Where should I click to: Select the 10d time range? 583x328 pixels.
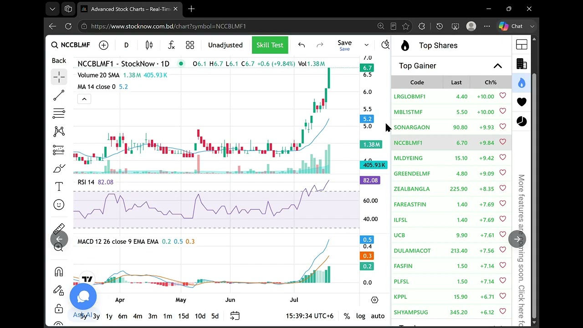[x=200, y=316]
